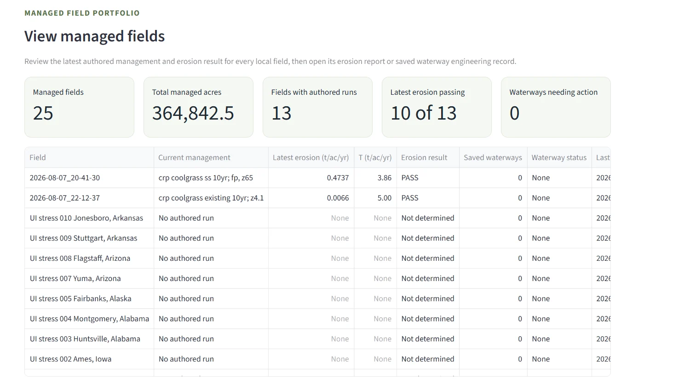The height and width of the screenshot is (385, 673).
Task: Click the View managed fields heading
Action: (x=94, y=36)
